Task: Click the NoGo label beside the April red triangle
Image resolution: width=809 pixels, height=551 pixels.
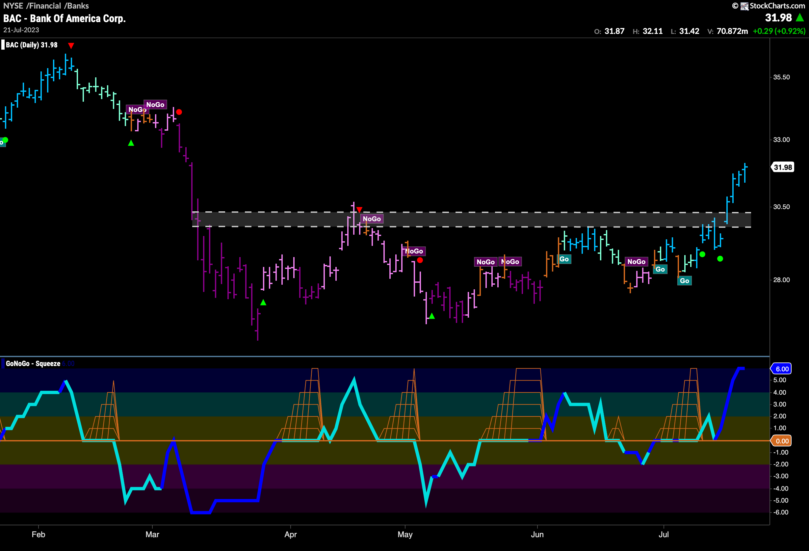Action: point(372,219)
